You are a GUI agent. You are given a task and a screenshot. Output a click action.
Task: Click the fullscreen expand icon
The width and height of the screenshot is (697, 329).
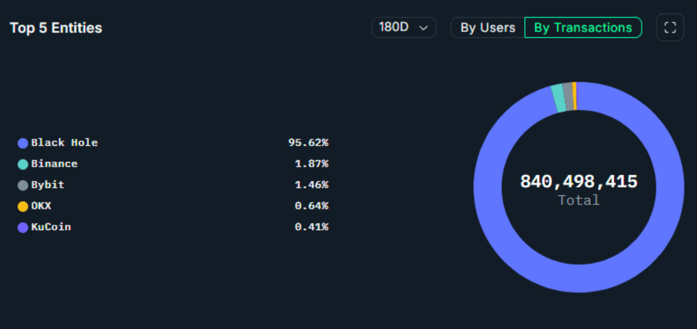pyautogui.click(x=670, y=28)
